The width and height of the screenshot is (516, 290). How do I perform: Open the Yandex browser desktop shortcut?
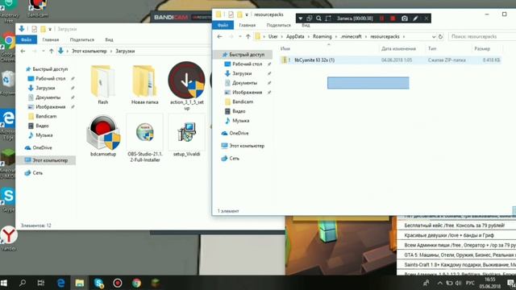click(9, 238)
